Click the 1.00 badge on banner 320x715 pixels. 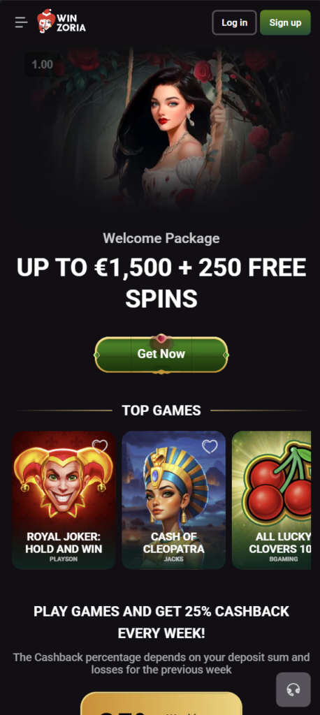point(42,65)
